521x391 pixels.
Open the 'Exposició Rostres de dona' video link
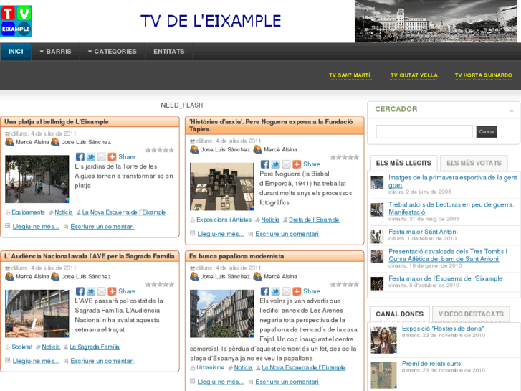(x=443, y=329)
